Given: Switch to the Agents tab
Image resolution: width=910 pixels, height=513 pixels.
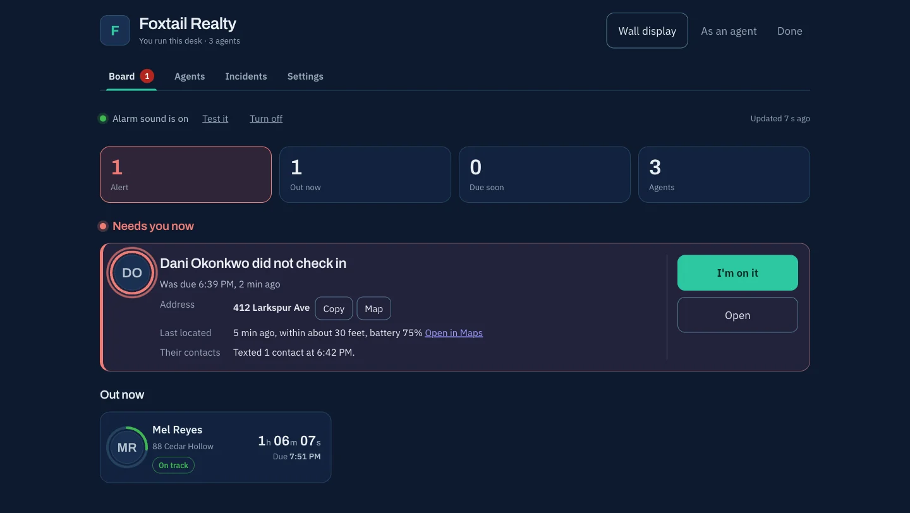Looking at the screenshot, I should point(190,76).
